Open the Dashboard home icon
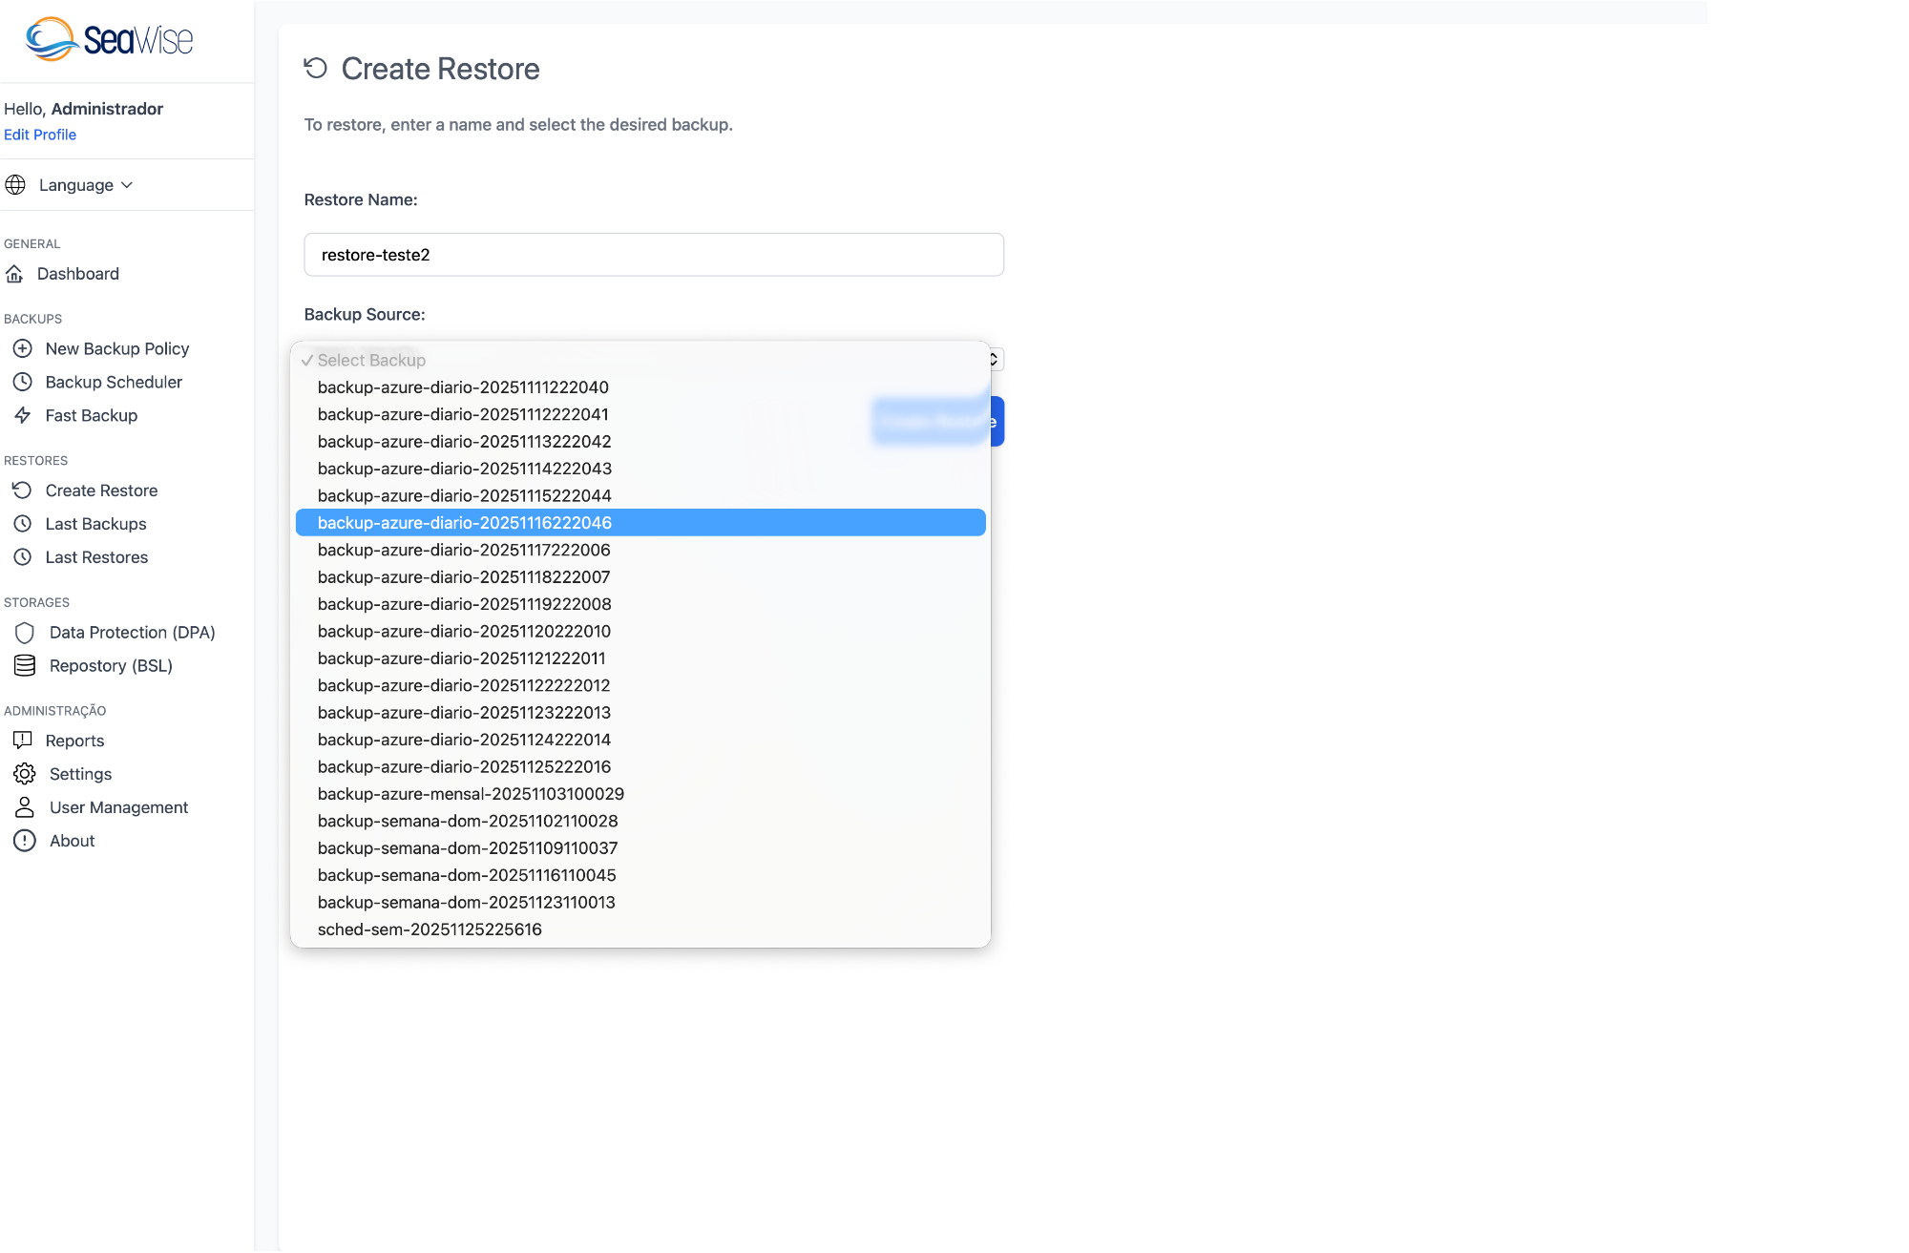This screenshot has height=1253, width=1909. 16,274
